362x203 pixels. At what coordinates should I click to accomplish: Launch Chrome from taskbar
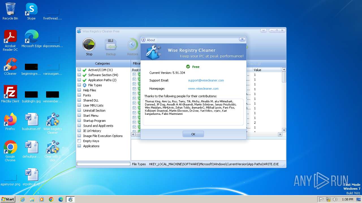(x=51, y=199)
